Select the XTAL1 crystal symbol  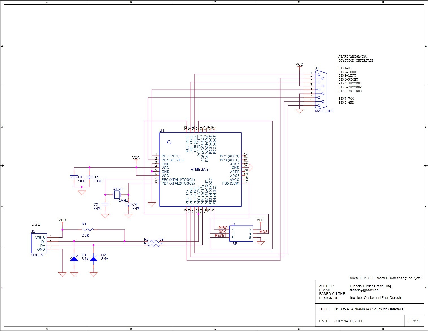117,195
